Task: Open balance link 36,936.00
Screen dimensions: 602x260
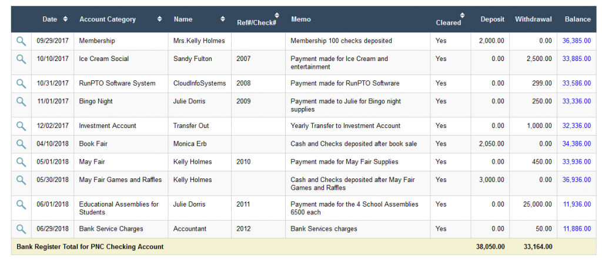Action: point(576,180)
